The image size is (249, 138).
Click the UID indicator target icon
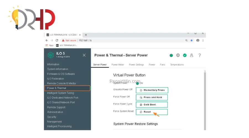(178, 55)
